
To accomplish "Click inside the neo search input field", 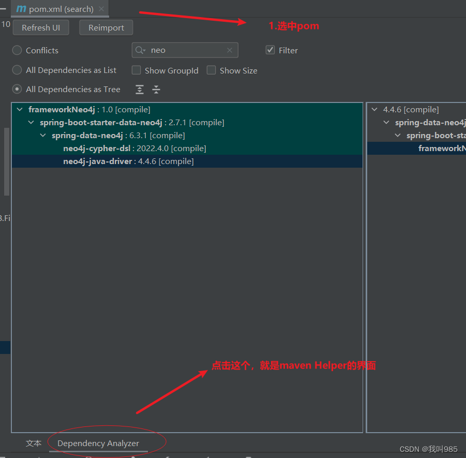I will 181,50.
